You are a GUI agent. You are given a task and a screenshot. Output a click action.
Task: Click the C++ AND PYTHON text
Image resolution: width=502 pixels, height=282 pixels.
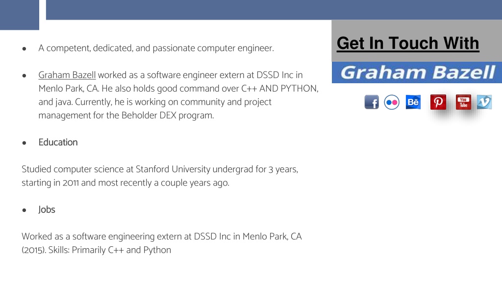click(x=279, y=89)
